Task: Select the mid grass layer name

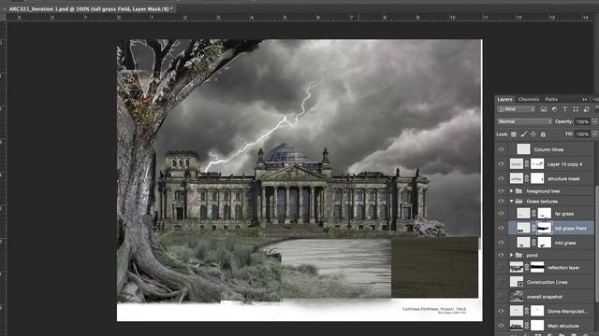Action: [x=565, y=243]
